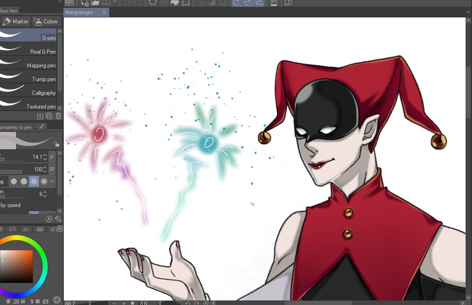Select the Mapping pen brush
This screenshot has width=472, height=305.
click(28, 62)
